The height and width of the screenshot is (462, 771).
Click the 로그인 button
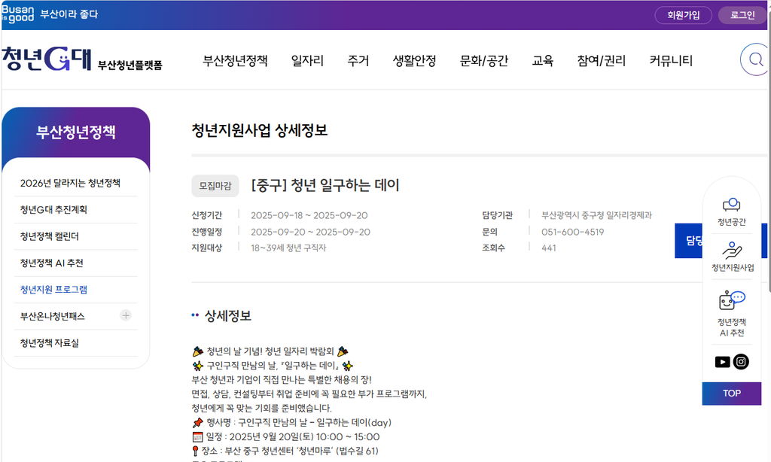[x=742, y=15]
